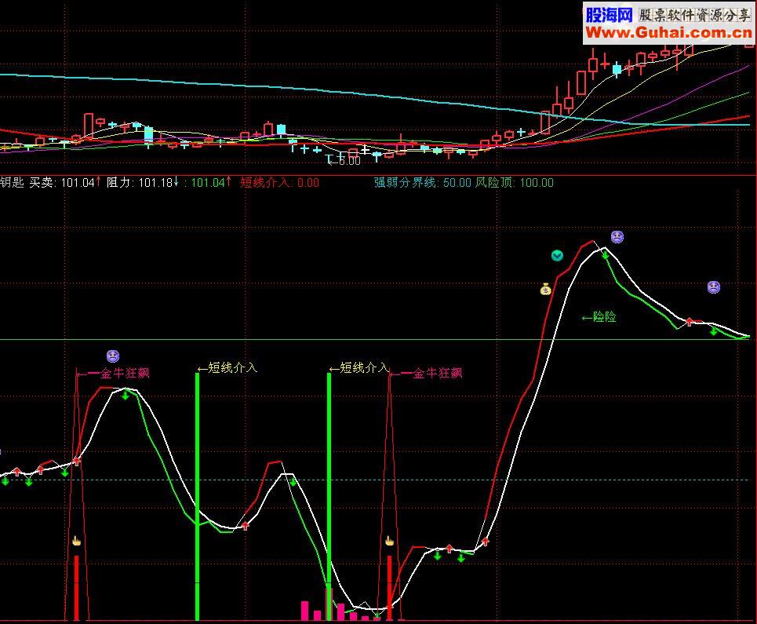
Task: Click the green down arrow at the highest indicator peak
Action: (x=606, y=255)
